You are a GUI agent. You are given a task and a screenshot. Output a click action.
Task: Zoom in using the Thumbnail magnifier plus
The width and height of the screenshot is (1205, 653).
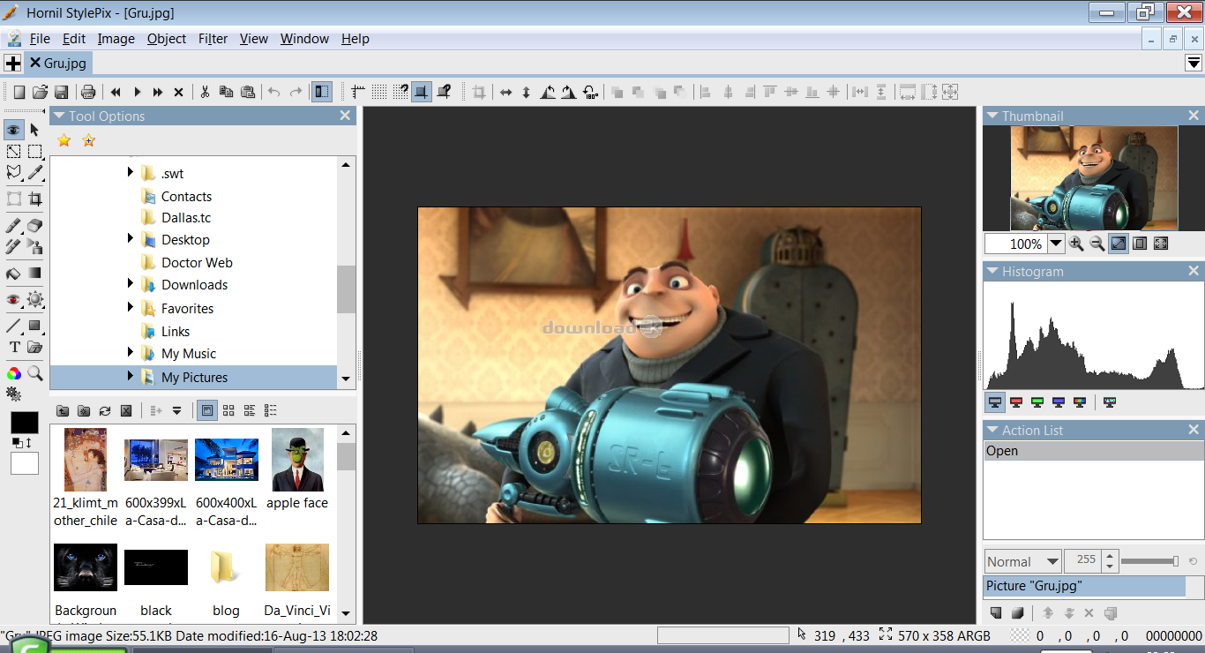[1076, 244]
